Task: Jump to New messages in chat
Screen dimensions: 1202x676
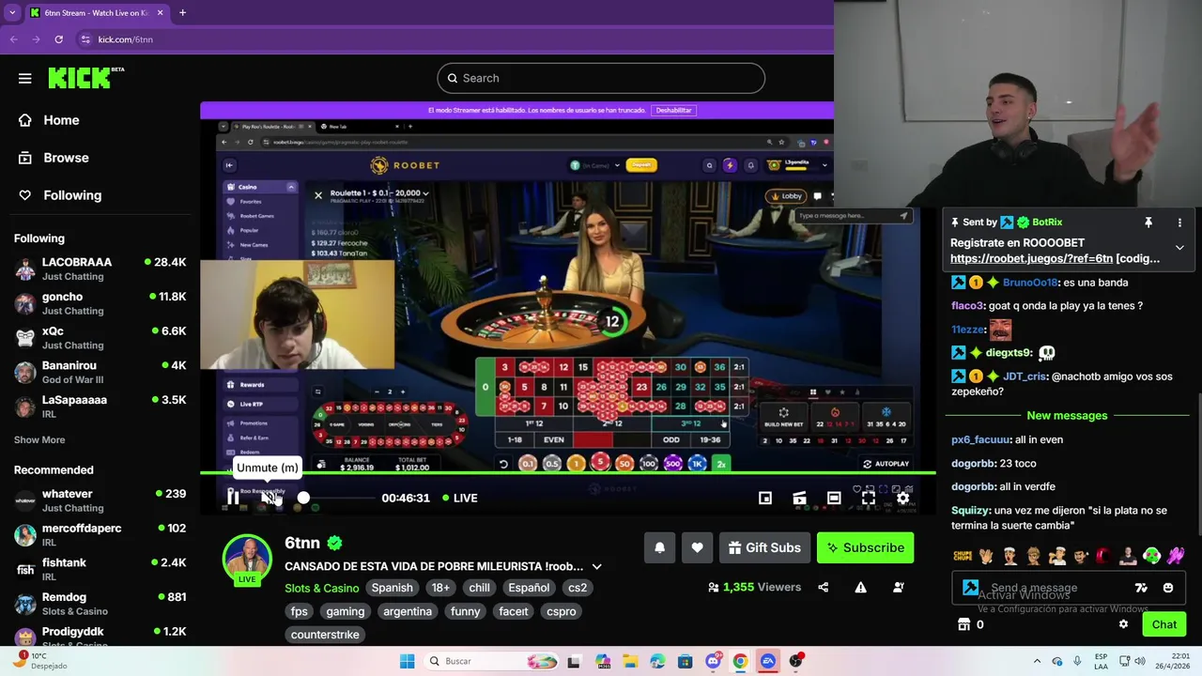Action: click(1067, 416)
